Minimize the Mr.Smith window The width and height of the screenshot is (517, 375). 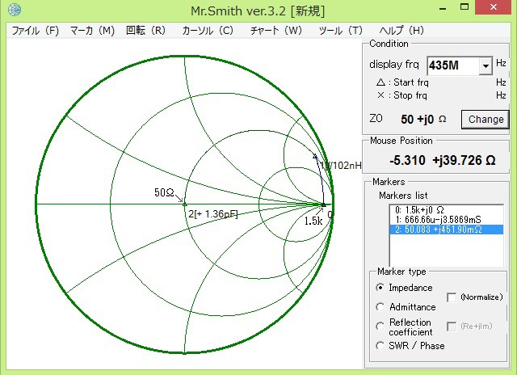(x=443, y=7)
